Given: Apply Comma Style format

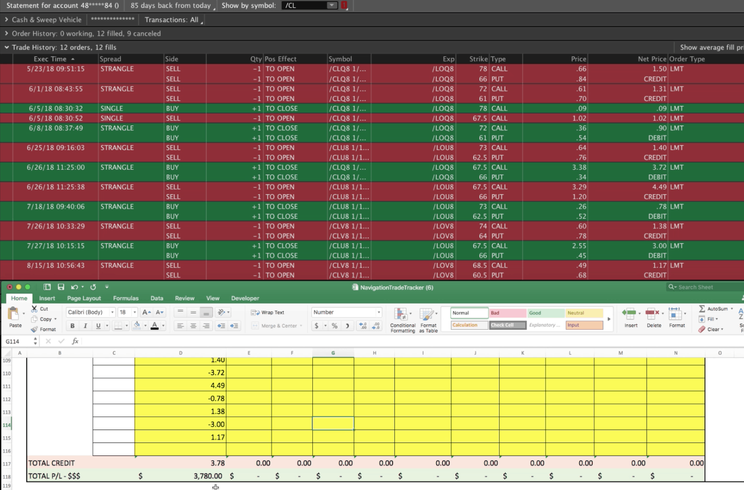Looking at the screenshot, I should click(x=347, y=326).
